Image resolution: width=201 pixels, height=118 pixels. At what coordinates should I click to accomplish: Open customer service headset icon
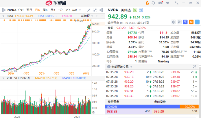[x=153, y=3]
